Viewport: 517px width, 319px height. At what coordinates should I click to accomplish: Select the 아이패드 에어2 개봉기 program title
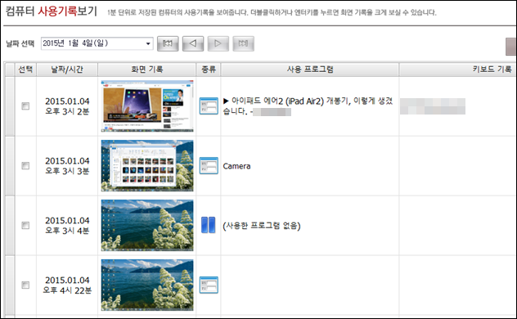tap(308, 106)
